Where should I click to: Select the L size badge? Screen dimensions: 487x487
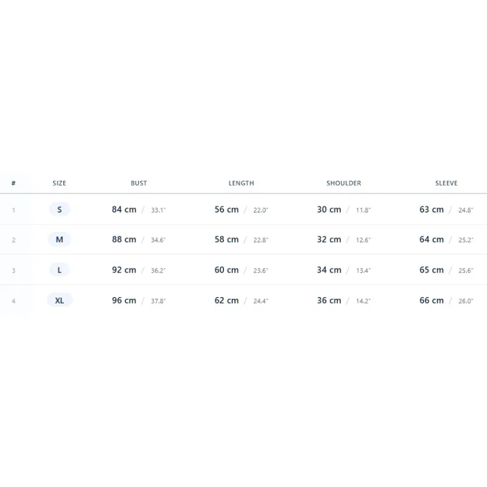pyautogui.click(x=59, y=270)
